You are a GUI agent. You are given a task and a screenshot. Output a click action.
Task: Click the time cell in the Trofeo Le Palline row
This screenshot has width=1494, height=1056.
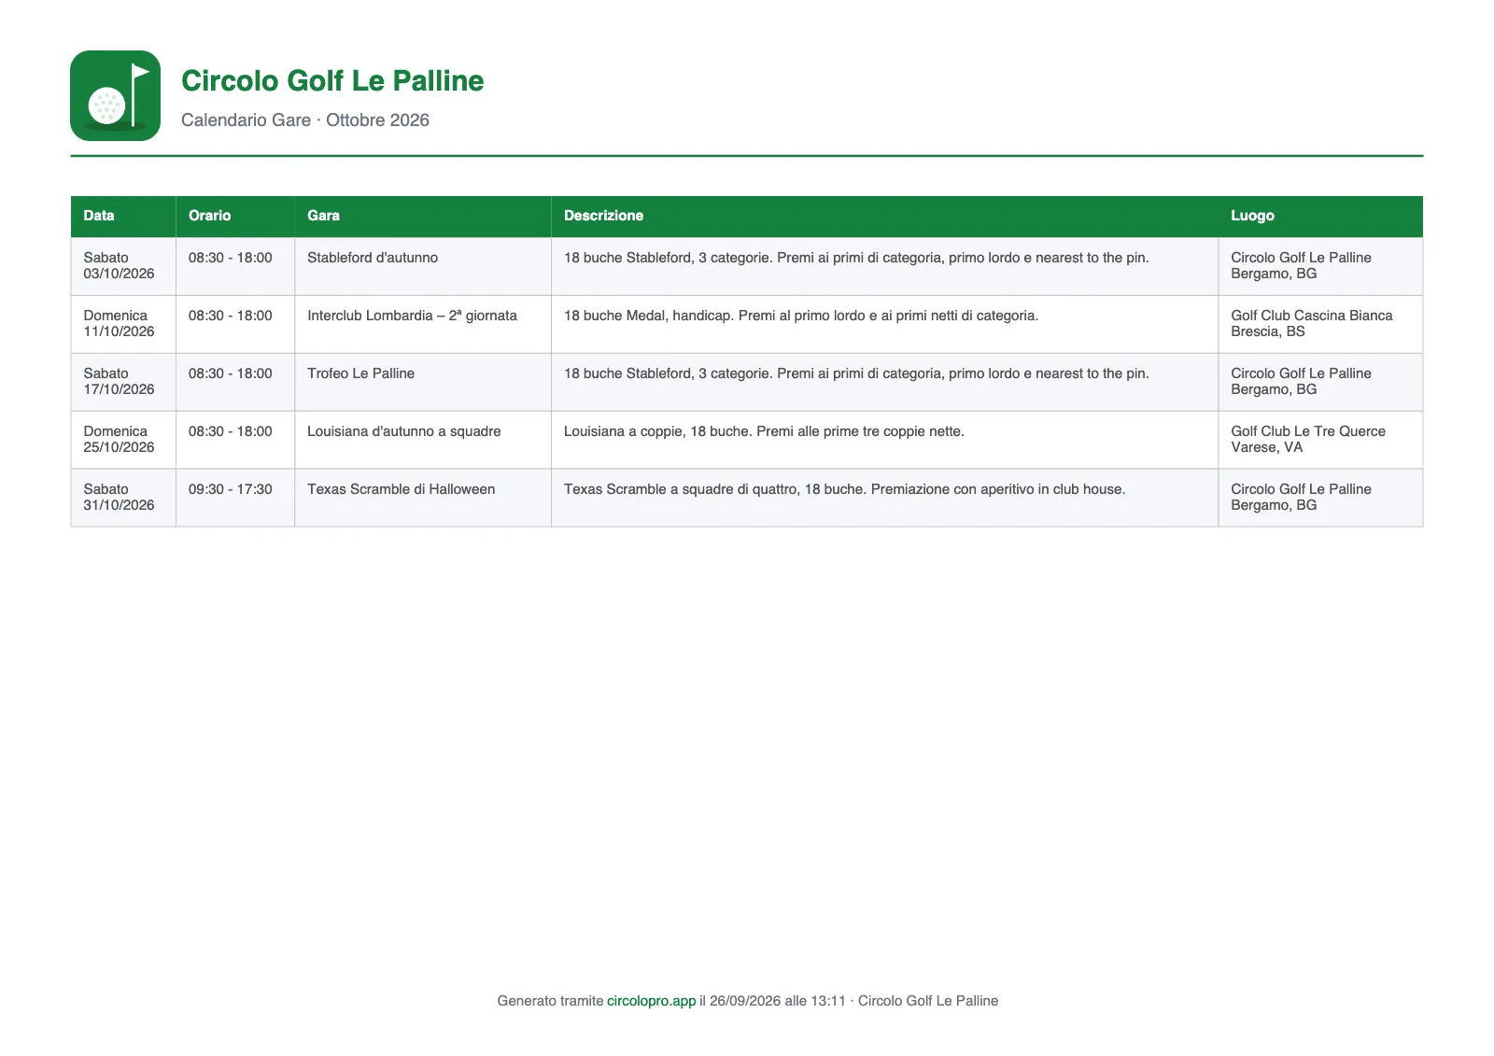point(235,382)
